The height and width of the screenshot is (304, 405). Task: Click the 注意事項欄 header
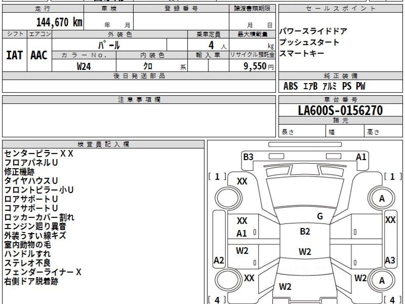click(x=139, y=100)
